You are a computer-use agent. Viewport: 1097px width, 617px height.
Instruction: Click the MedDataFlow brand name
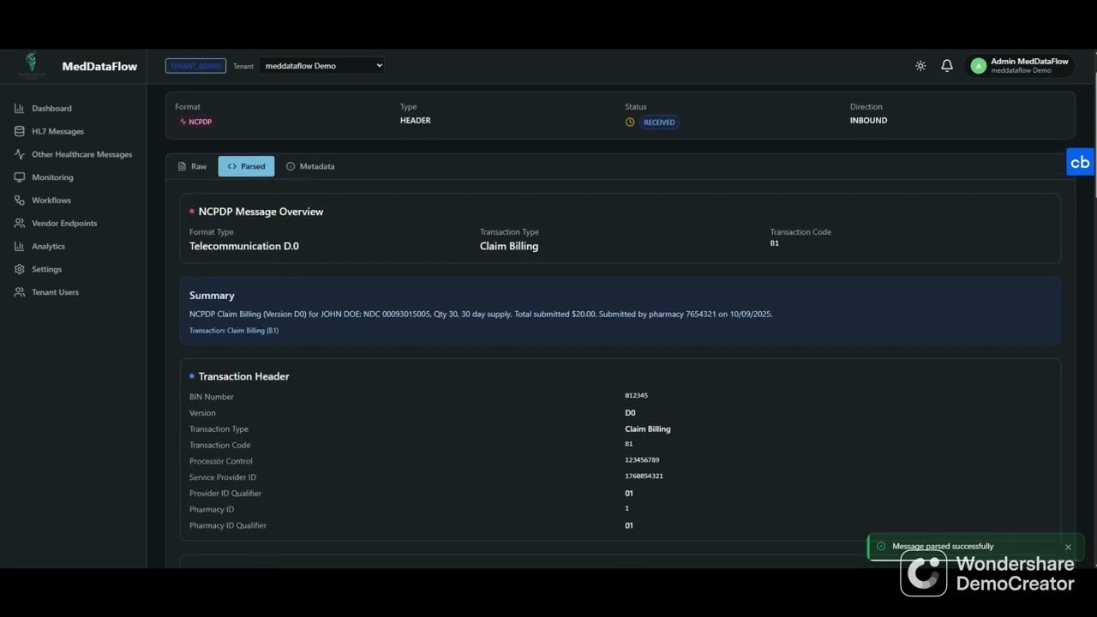[99, 66]
